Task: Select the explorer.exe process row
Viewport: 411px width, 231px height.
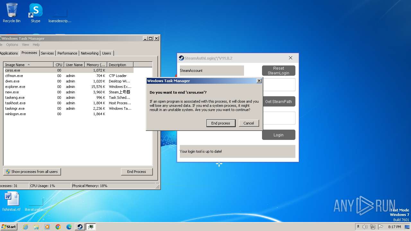Action: point(68,87)
